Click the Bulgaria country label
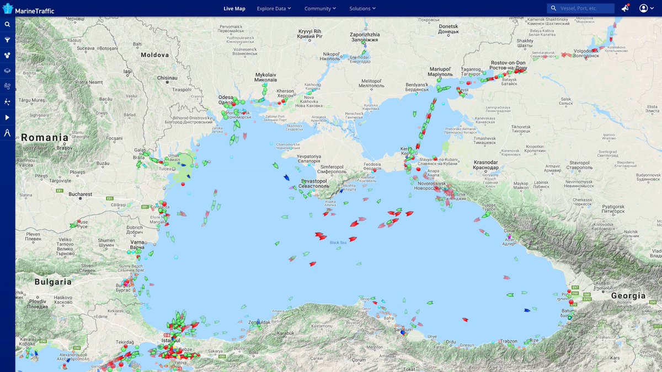Image resolution: width=662 pixels, height=372 pixels. (x=53, y=282)
